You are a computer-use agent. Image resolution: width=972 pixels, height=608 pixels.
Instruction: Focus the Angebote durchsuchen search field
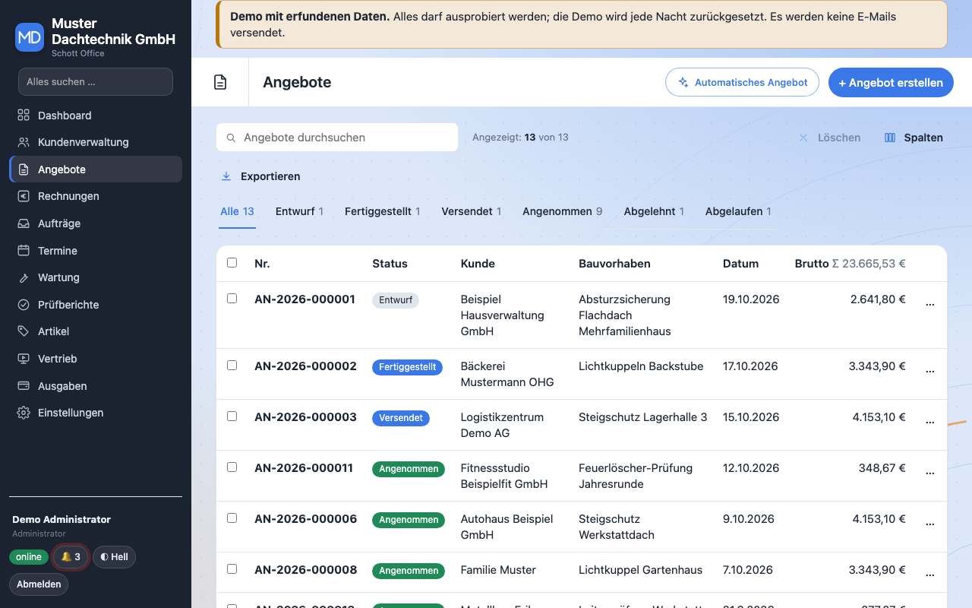[337, 138]
